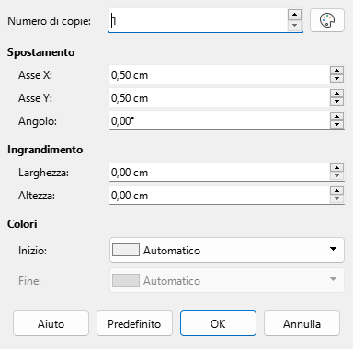Cancel with the Annulla button
The height and width of the screenshot is (349, 353).
[302, 323]
